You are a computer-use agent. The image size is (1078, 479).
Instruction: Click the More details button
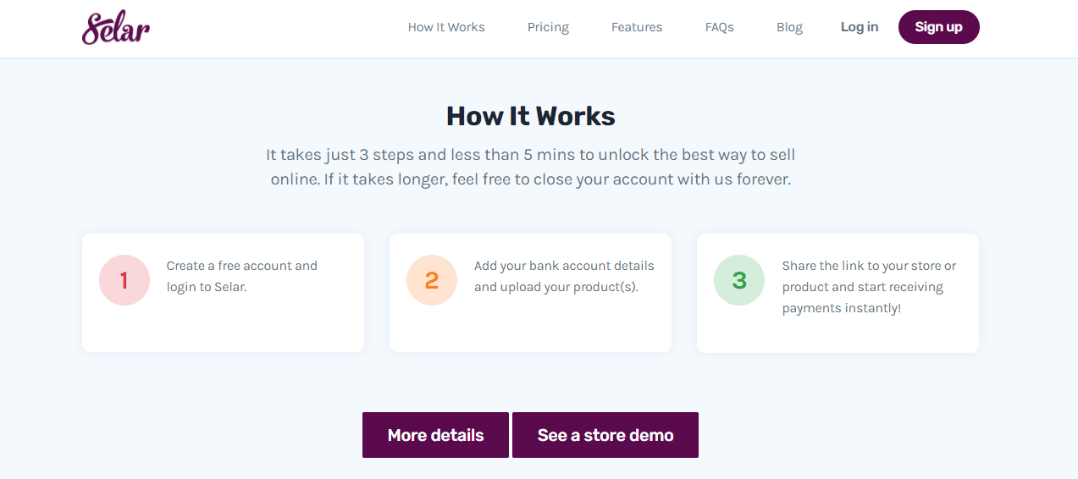coord(435,435)
